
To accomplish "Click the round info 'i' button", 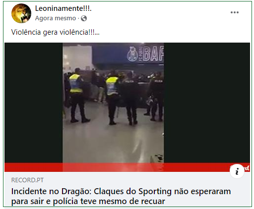I will 237,171.
